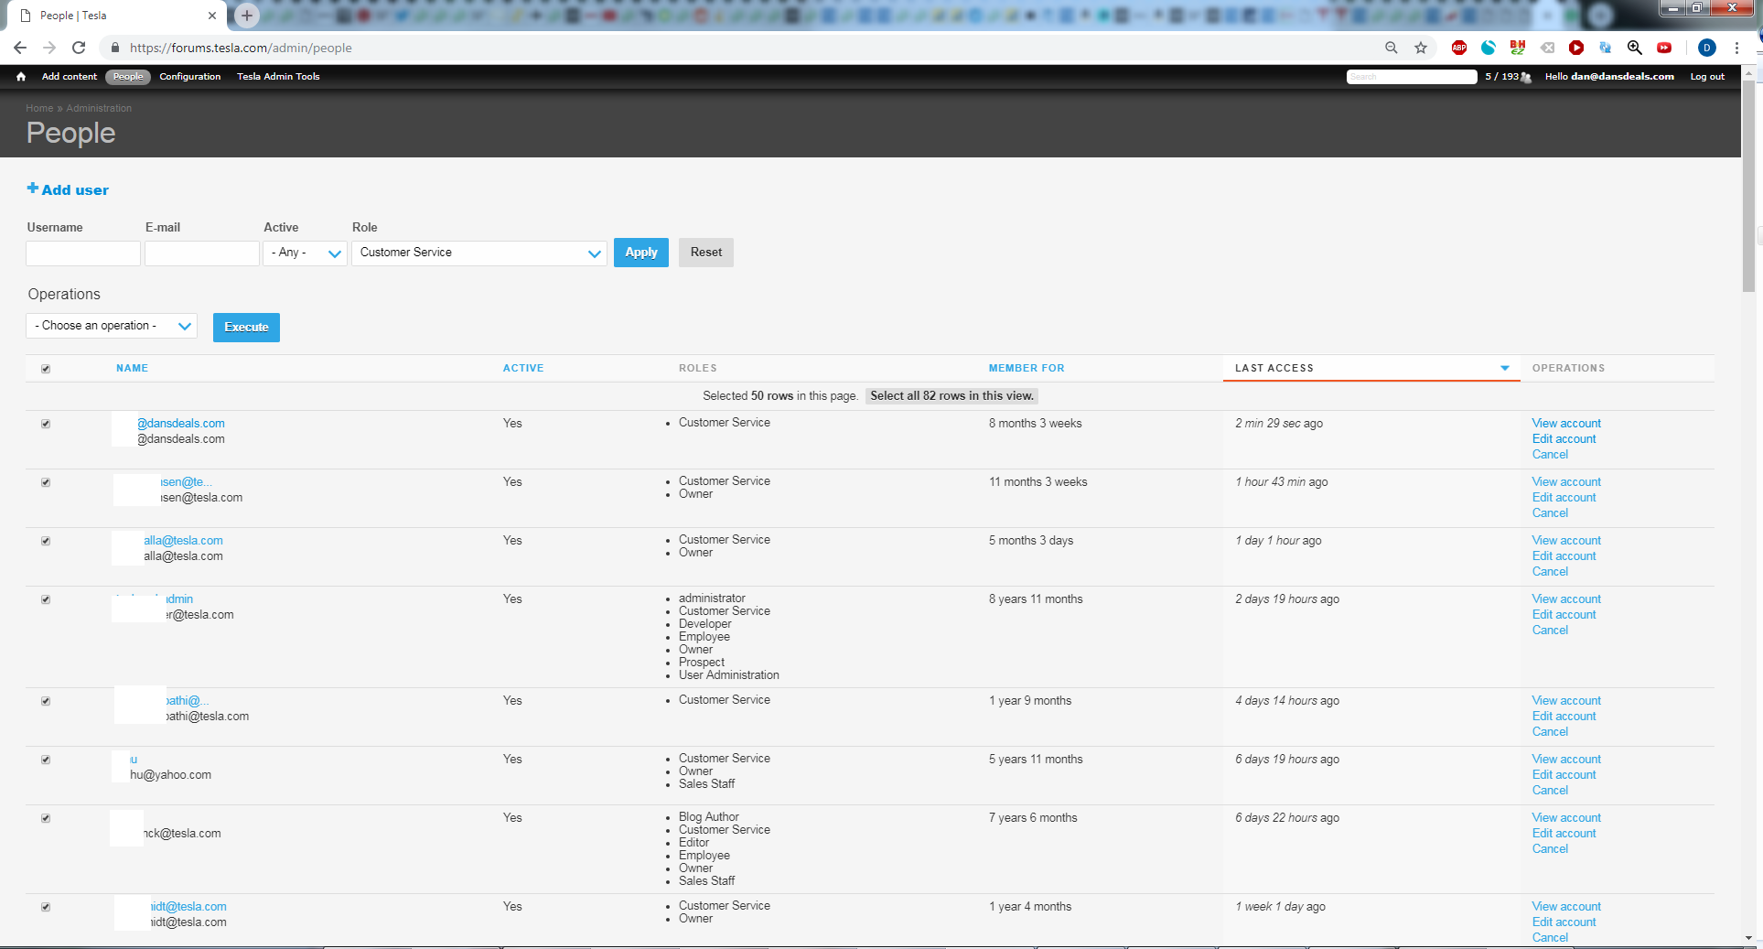Viewport: 1763px width, 949px height.
Task: Open Tesla Admin Tools menu
Action: pyautogui.click(x=278, y=77)
